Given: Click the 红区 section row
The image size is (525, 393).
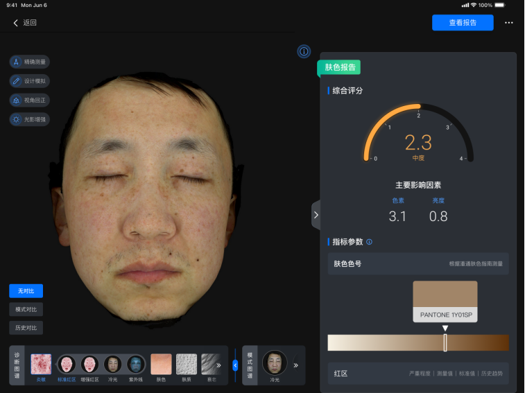Looking at the screenshot, I should pos(418,374).
